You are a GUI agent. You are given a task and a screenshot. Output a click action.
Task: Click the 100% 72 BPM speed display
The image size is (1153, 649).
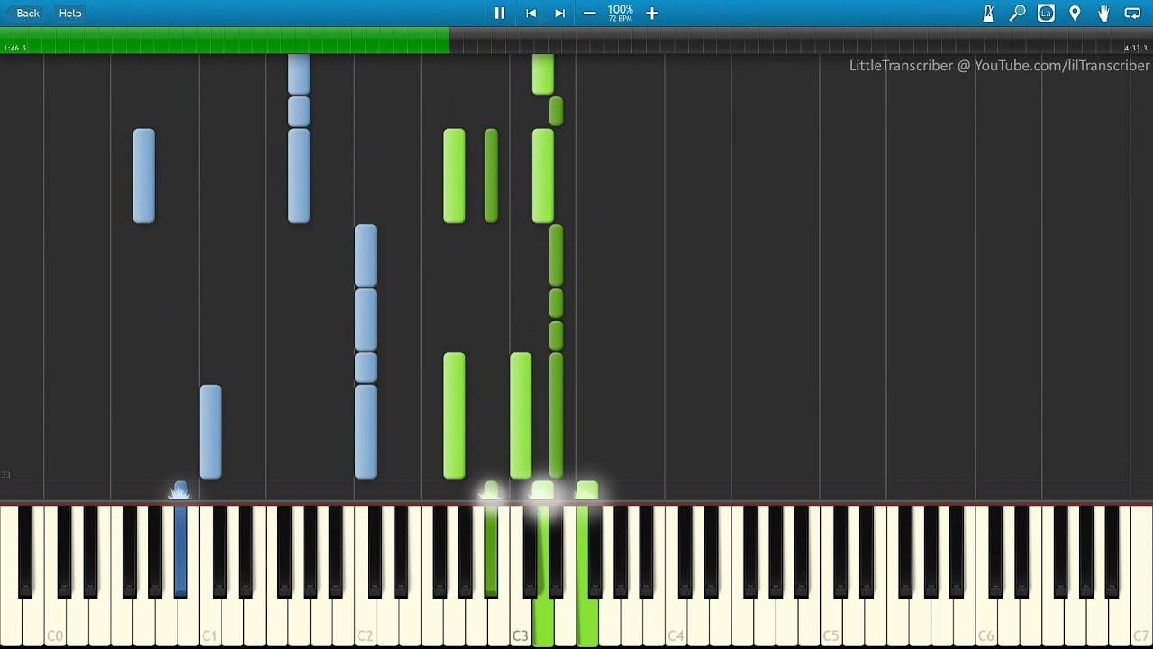pyautogui.click(x=620, y=13)
